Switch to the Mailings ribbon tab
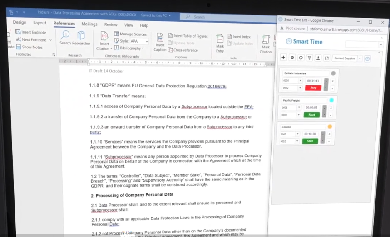Screen dimensions: 390x237 click(x=89, y=24)
